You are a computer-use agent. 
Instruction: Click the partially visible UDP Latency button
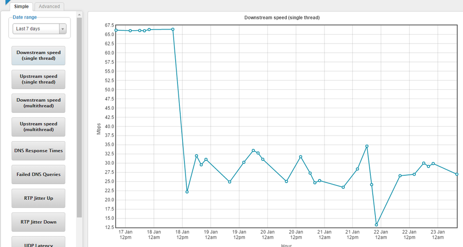coord(38,242)
